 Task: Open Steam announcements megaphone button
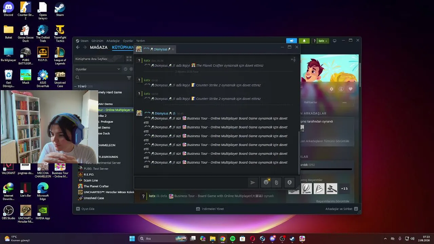(292, 41)
